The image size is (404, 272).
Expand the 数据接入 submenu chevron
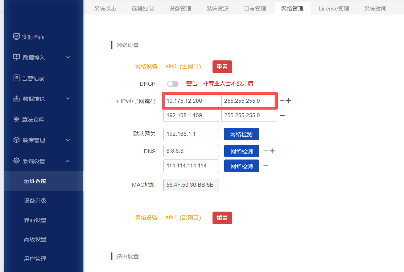point(68,58)
